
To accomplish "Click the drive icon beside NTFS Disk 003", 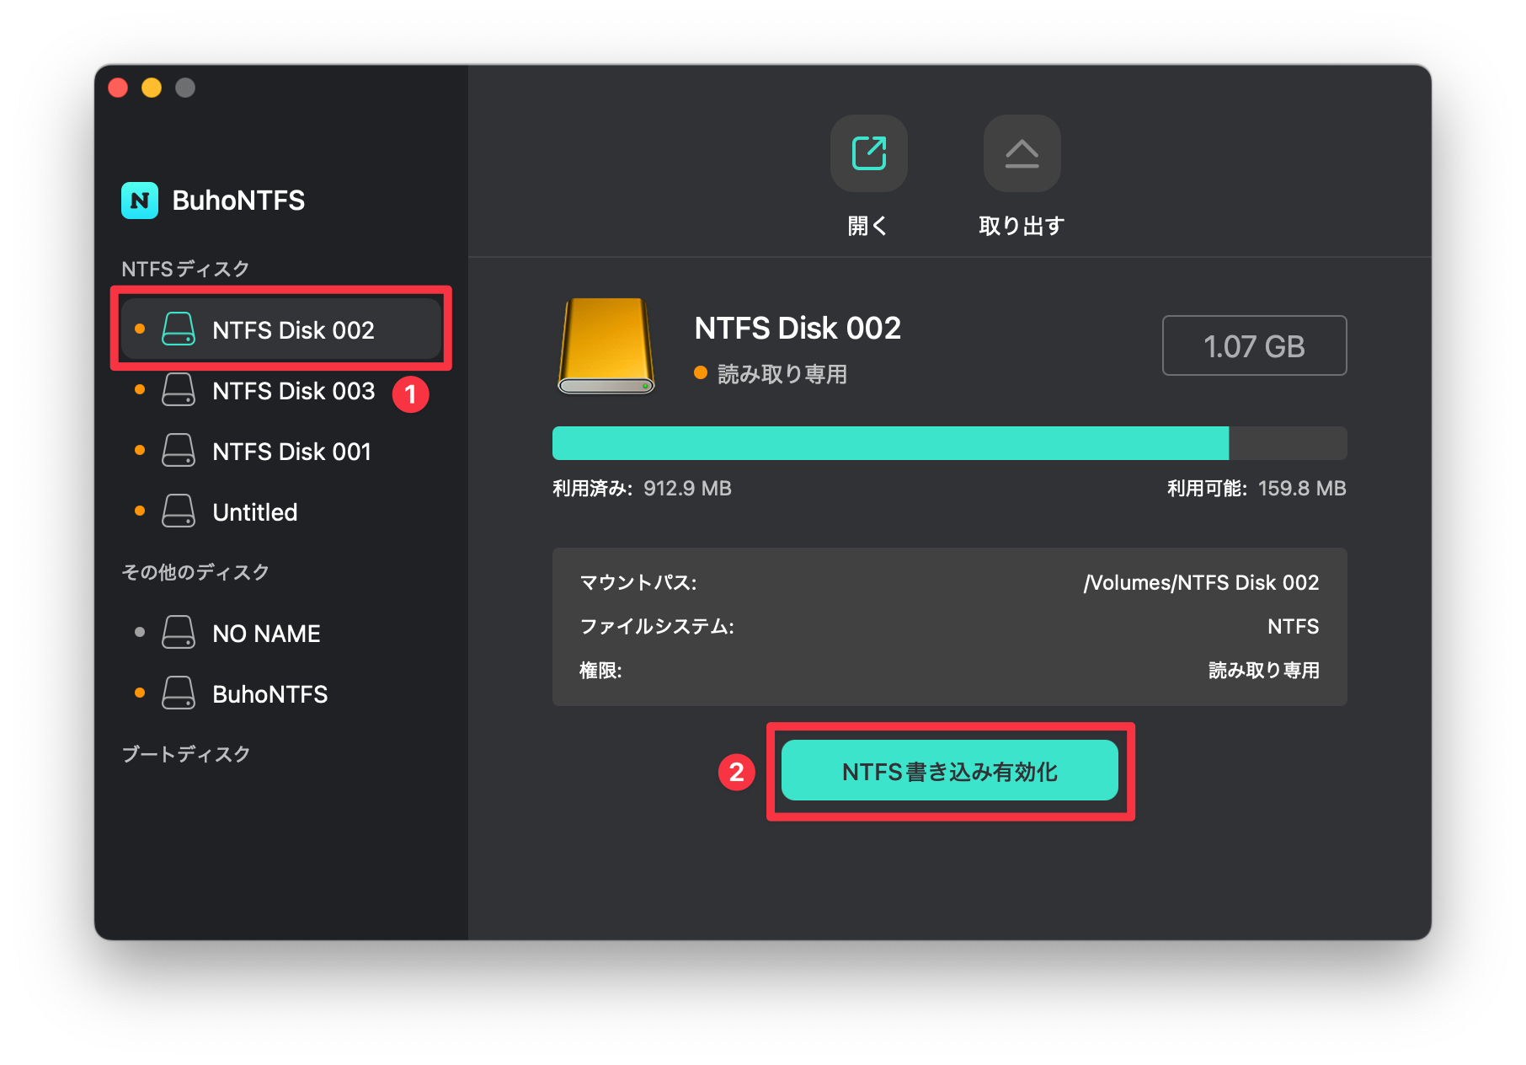I will [x=179, y=390].
